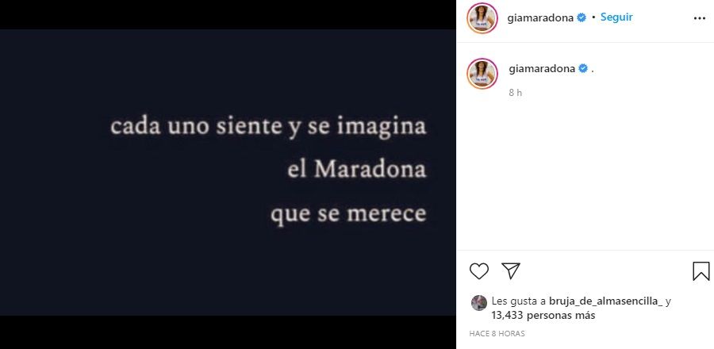
Task: Click the verified badge in the header
Action: (x=582, y=17)
